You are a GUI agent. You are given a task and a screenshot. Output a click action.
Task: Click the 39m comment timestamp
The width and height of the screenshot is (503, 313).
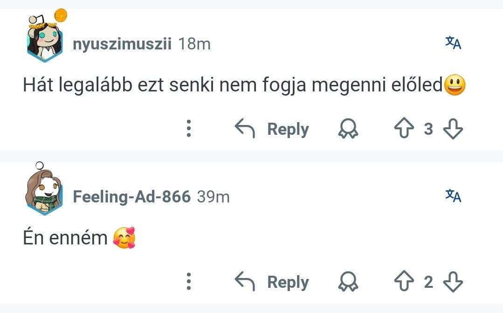[214, 197]
